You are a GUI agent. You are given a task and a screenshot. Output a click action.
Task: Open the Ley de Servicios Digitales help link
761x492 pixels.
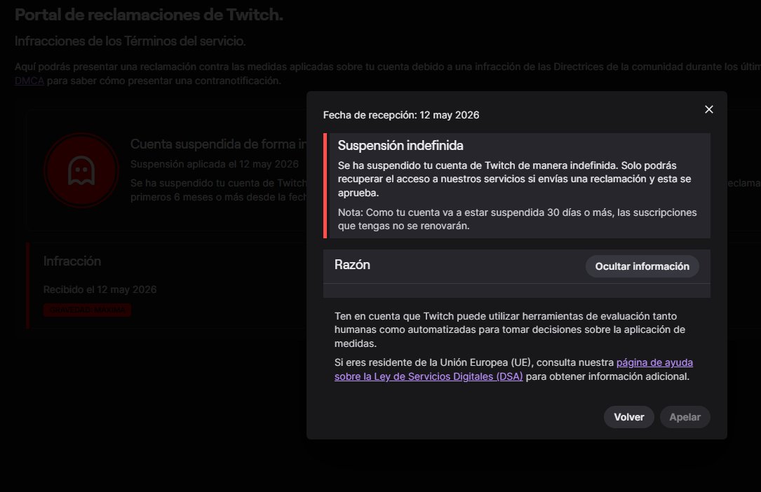[x=513, y=369]
